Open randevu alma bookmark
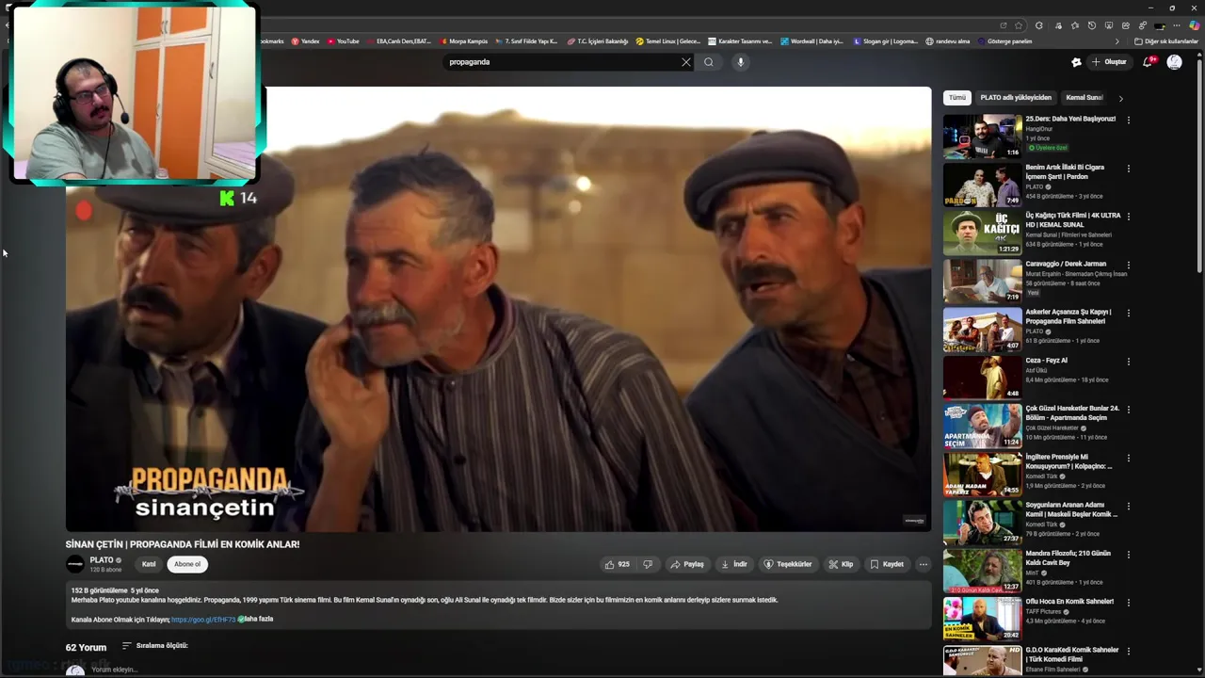The image size is (1205, 678). (x=947, y=41)
